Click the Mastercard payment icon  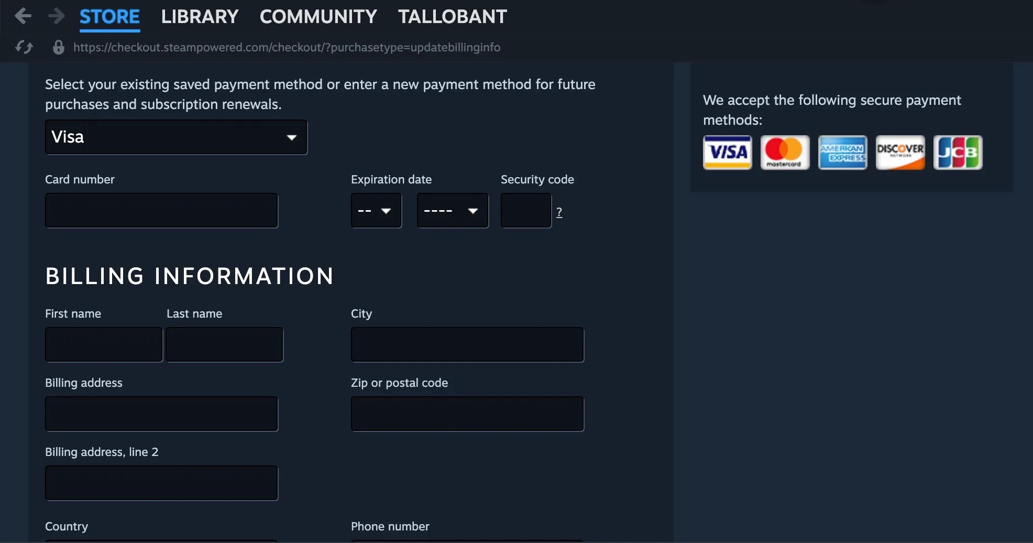pos(784,153)
